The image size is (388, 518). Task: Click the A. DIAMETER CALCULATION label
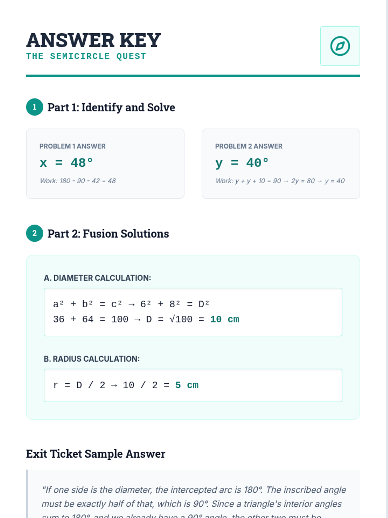pyautogui.click(x=97, y=278)
